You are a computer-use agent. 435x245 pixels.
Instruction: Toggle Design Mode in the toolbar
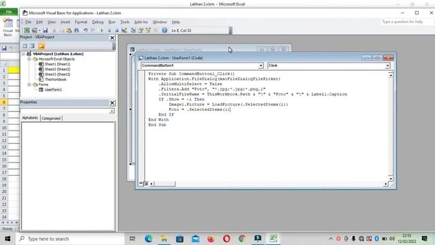coord(124,30)
